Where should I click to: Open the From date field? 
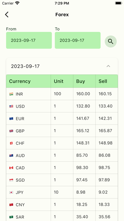click(29, 40)
